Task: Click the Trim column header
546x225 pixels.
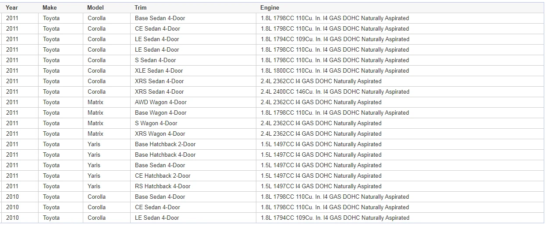Action: coord(141,7)
